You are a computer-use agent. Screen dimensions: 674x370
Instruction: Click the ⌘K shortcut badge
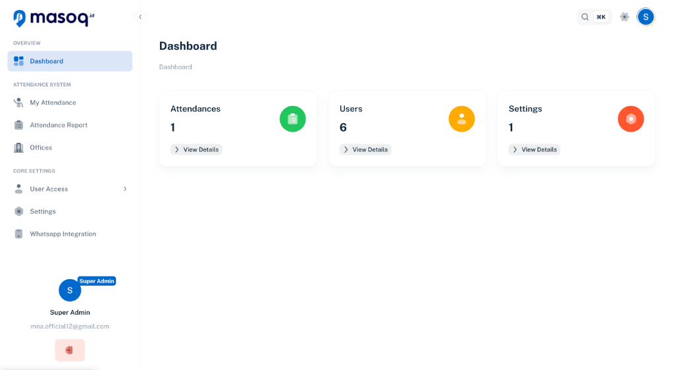601,16
